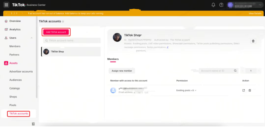Click the Assign new member button
Image resolution: width=265 pixels, height=128 pixels.
pos(122,71)
